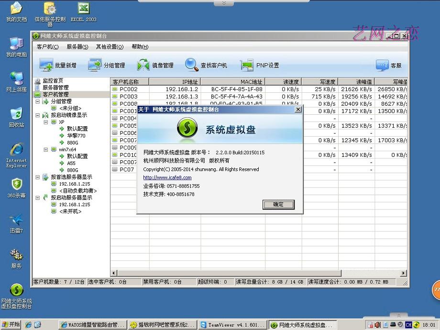440x330 pixels.
Task: Collapse the 按首选服务器显示 tree node
Action: coord(38,177)
